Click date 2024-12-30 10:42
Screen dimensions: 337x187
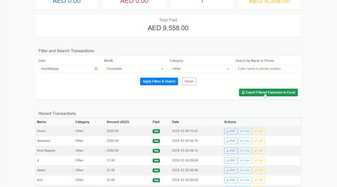tap(185, 131)
